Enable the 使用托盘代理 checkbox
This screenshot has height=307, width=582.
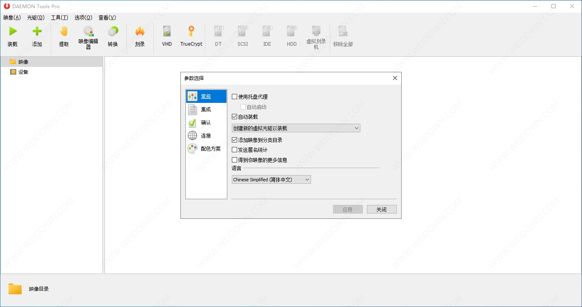point(234,97)
